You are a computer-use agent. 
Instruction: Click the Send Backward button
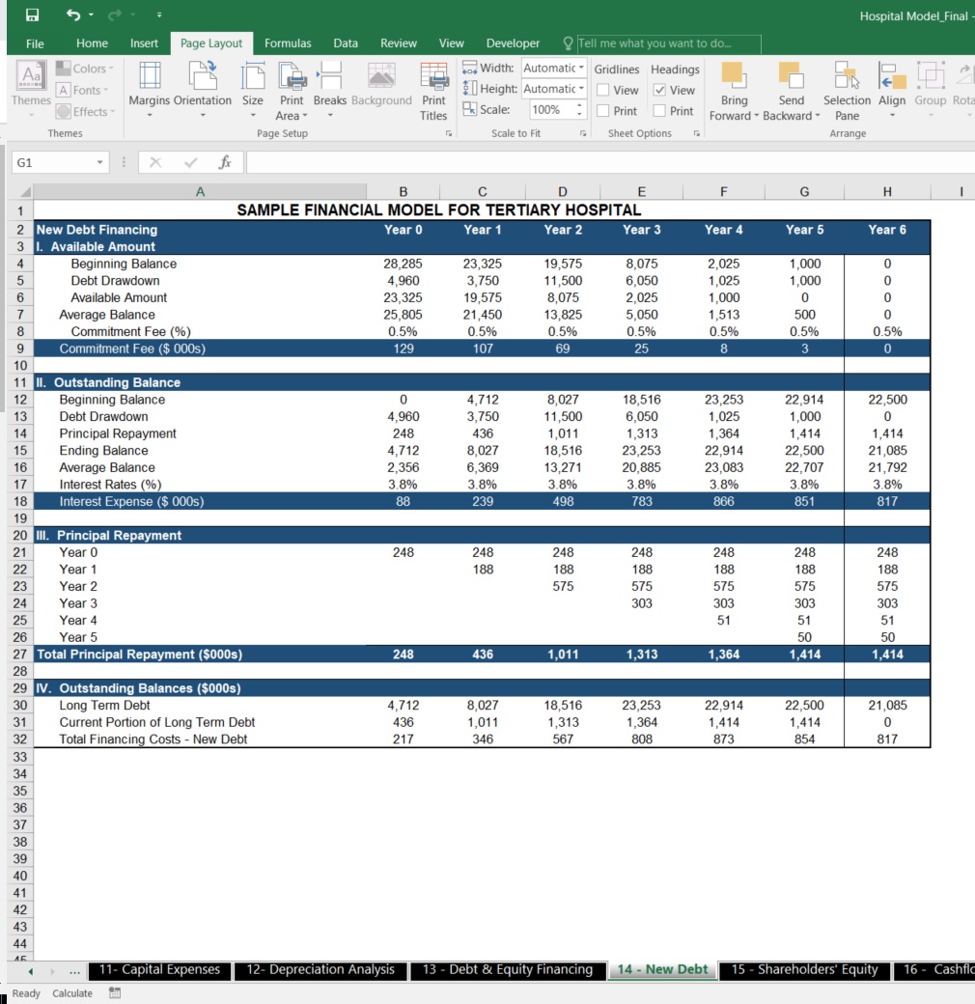tap(792, 91)
